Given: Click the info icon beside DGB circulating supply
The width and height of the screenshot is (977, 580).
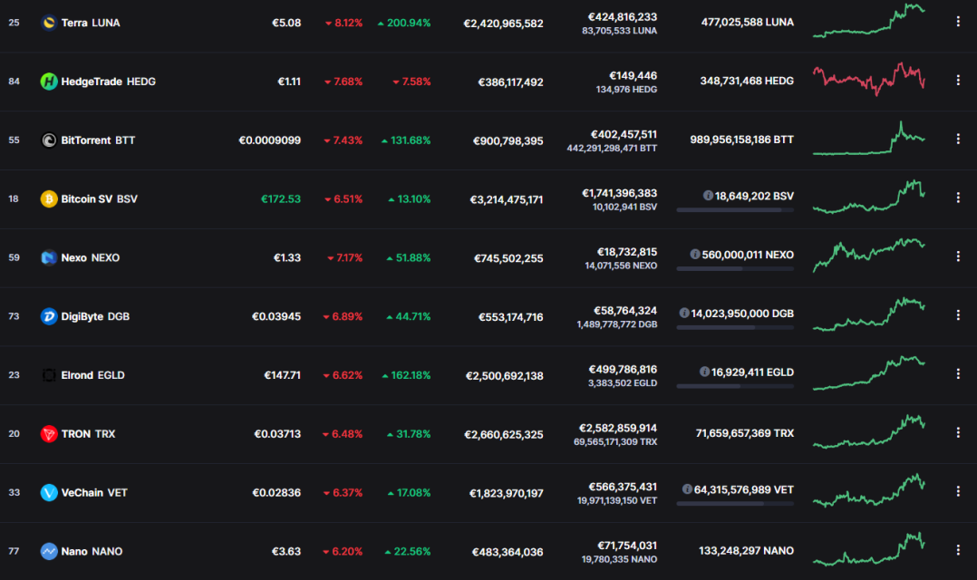Looking at the screenshot, I should [684, 313].
